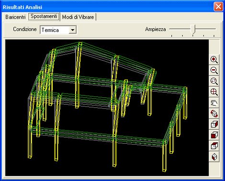The image size is (225, 181).
Task: Close the Risultati Analisi window
Action: [x=218, y=7]
